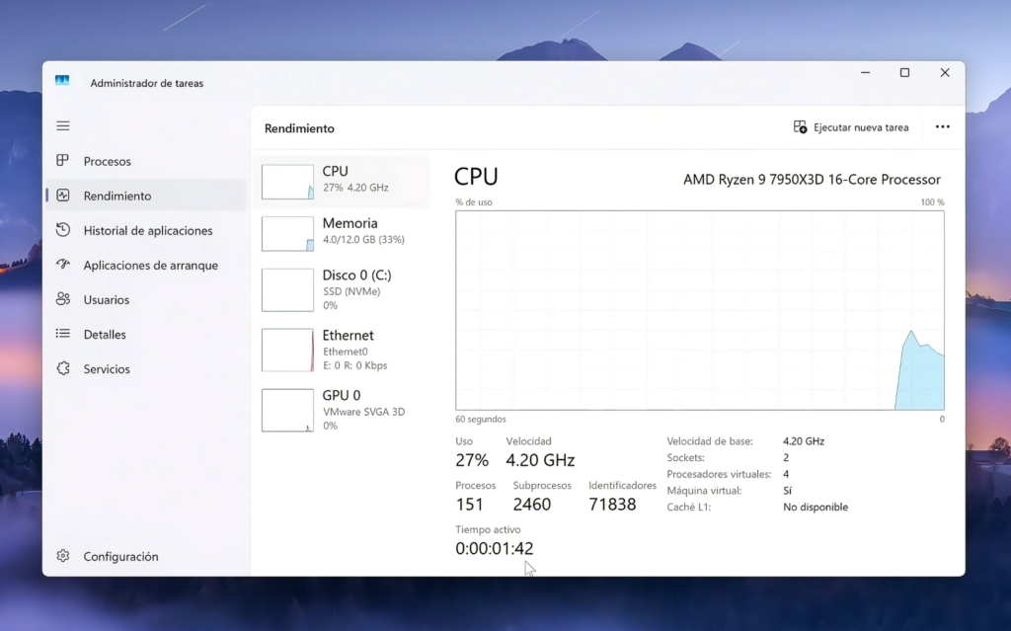This screenshot has width=1011, height=631.
Task: Click the Administrador de tareas window title
Action: pyautogui.click(x=146, y=83)
